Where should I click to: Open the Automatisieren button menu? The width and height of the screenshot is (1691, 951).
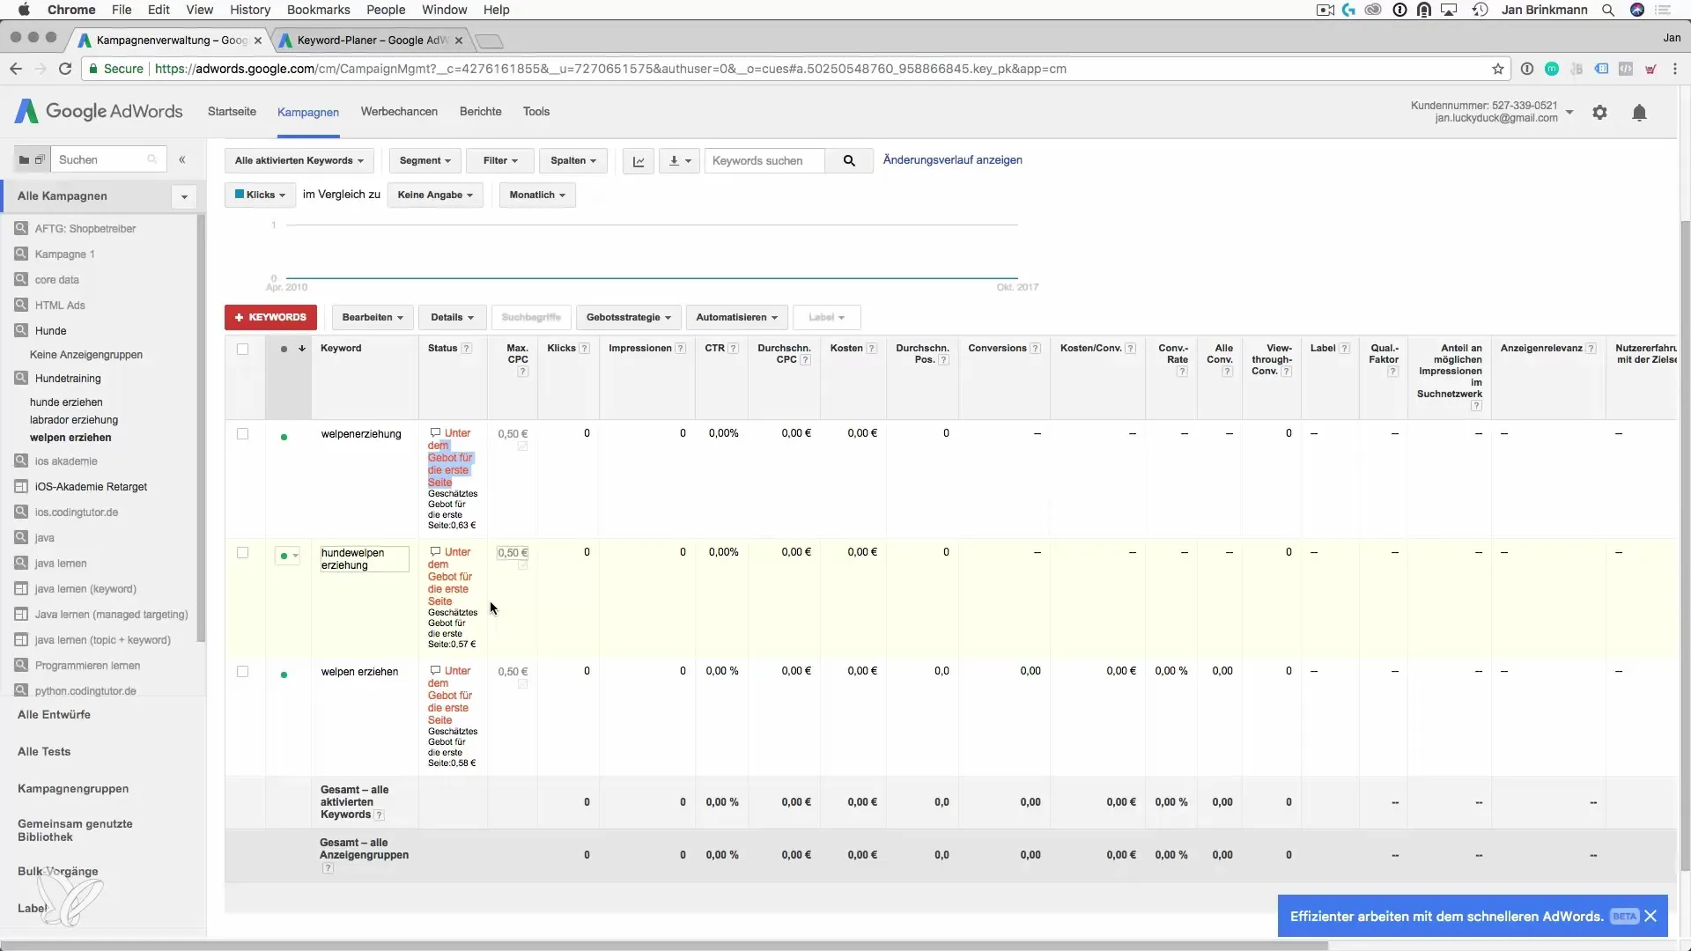[x=736, y=317]
